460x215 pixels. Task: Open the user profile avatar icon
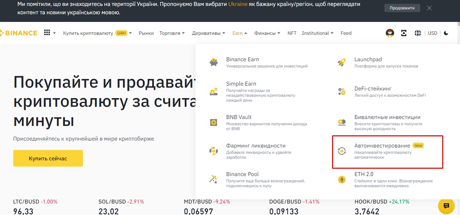[390, 33]
